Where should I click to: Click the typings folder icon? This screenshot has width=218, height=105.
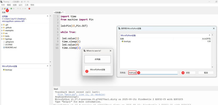pos(4,39)
